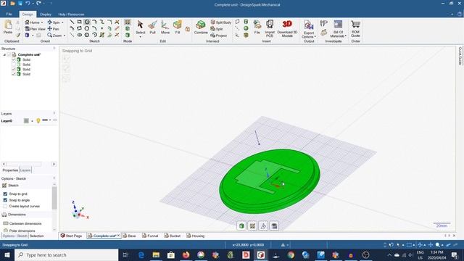Activate the Pan view tool
The width and height of the screenshot is (464, 261).
pos(53,29)
